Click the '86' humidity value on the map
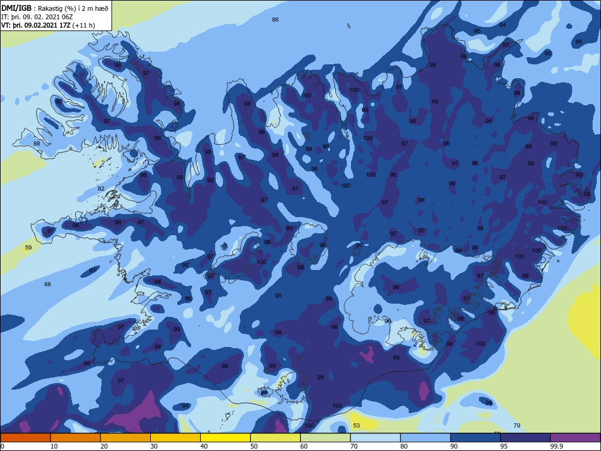The height and width of the screenshot is (451, 601). tap(275, 20)
